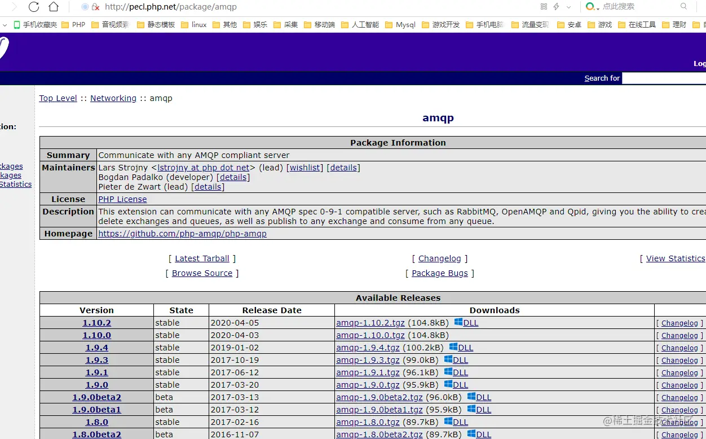Click the Latest Tarball link
706x439 pixels.
click(x=202, y=258)
